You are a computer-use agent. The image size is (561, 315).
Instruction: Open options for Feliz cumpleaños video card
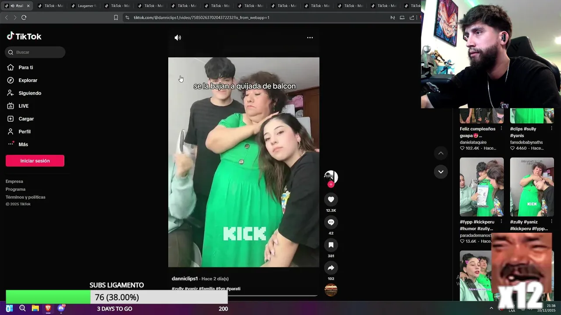click(x=501, y=129)
